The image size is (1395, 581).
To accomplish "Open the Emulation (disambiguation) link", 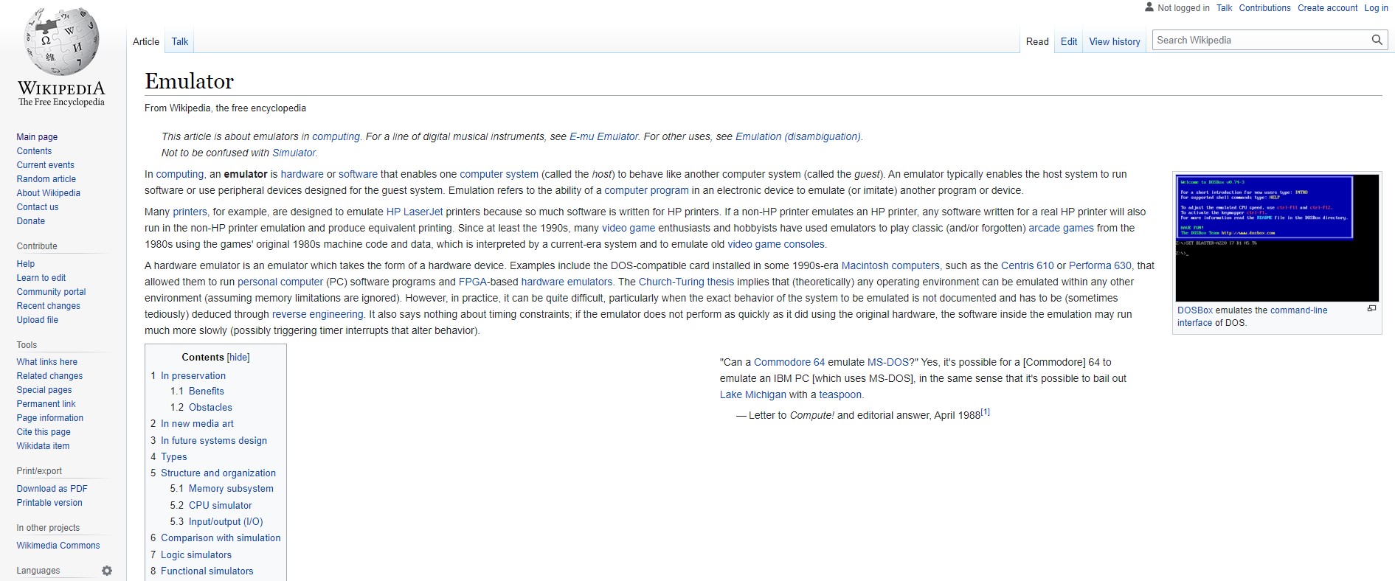I will (x=798, y=136).
